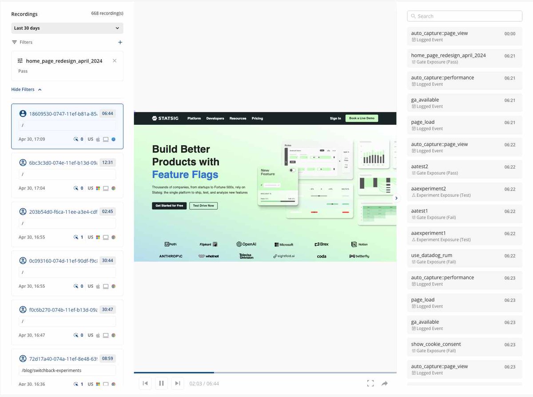Open Developers menu in the replayed site
The width and height of the screenshot is (533, 397).
(215, 119)
